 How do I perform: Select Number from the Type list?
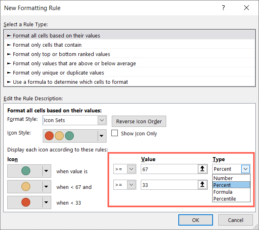(223, 178)
